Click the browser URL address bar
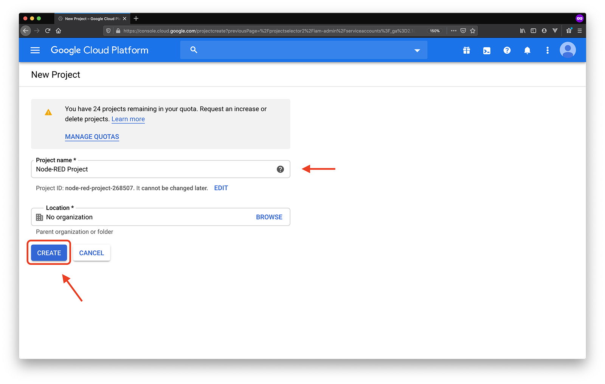Image resolution: width=605 pixels, height=384 pixels. [x=268, y=31]
